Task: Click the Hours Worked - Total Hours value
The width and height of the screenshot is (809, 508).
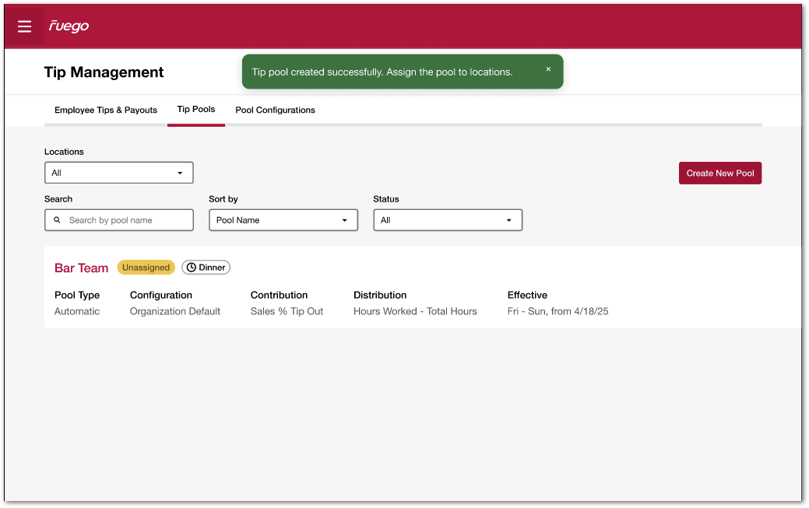Action: pos(415,311)
